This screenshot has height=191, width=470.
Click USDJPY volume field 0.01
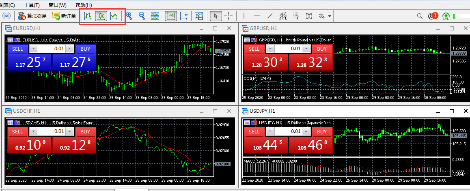[x=288, y=131]
